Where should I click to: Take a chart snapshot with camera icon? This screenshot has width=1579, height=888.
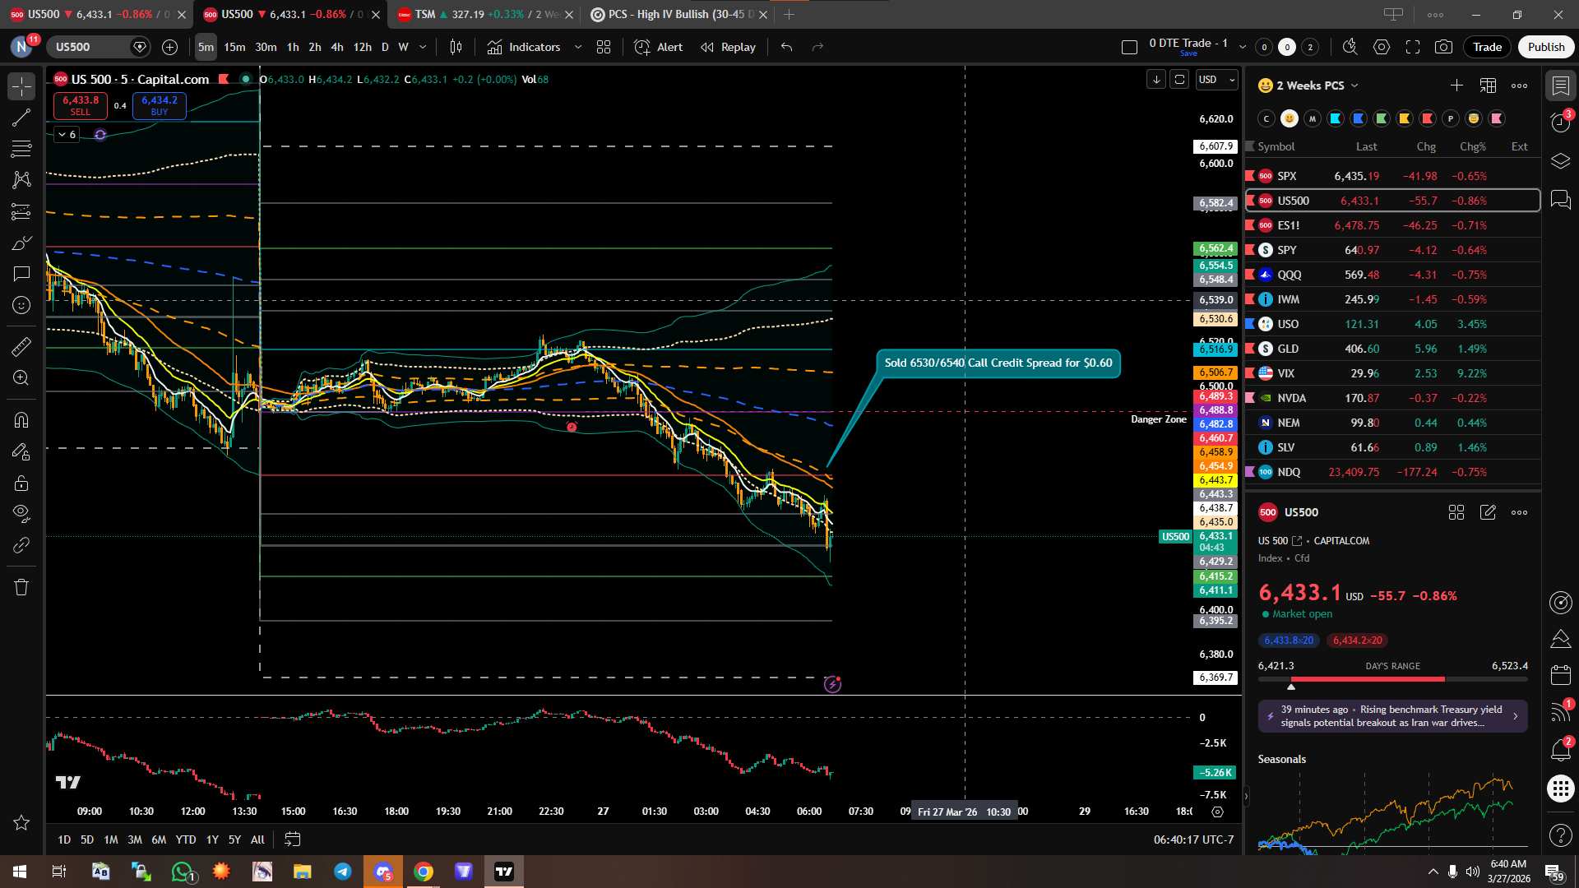(x=1443, y=47)
